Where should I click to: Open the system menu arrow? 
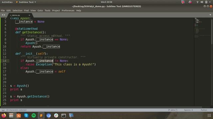[210, 2]
